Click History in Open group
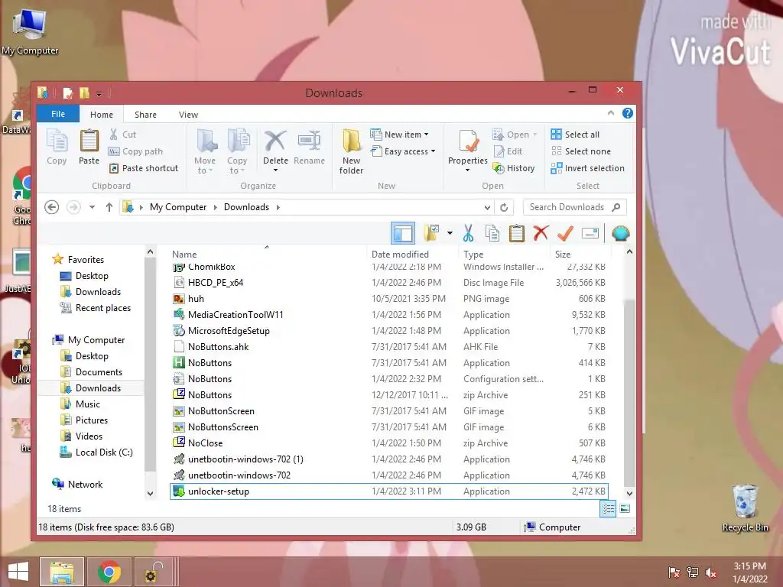Viewport: 783px width, 587px height. point(514,168)
